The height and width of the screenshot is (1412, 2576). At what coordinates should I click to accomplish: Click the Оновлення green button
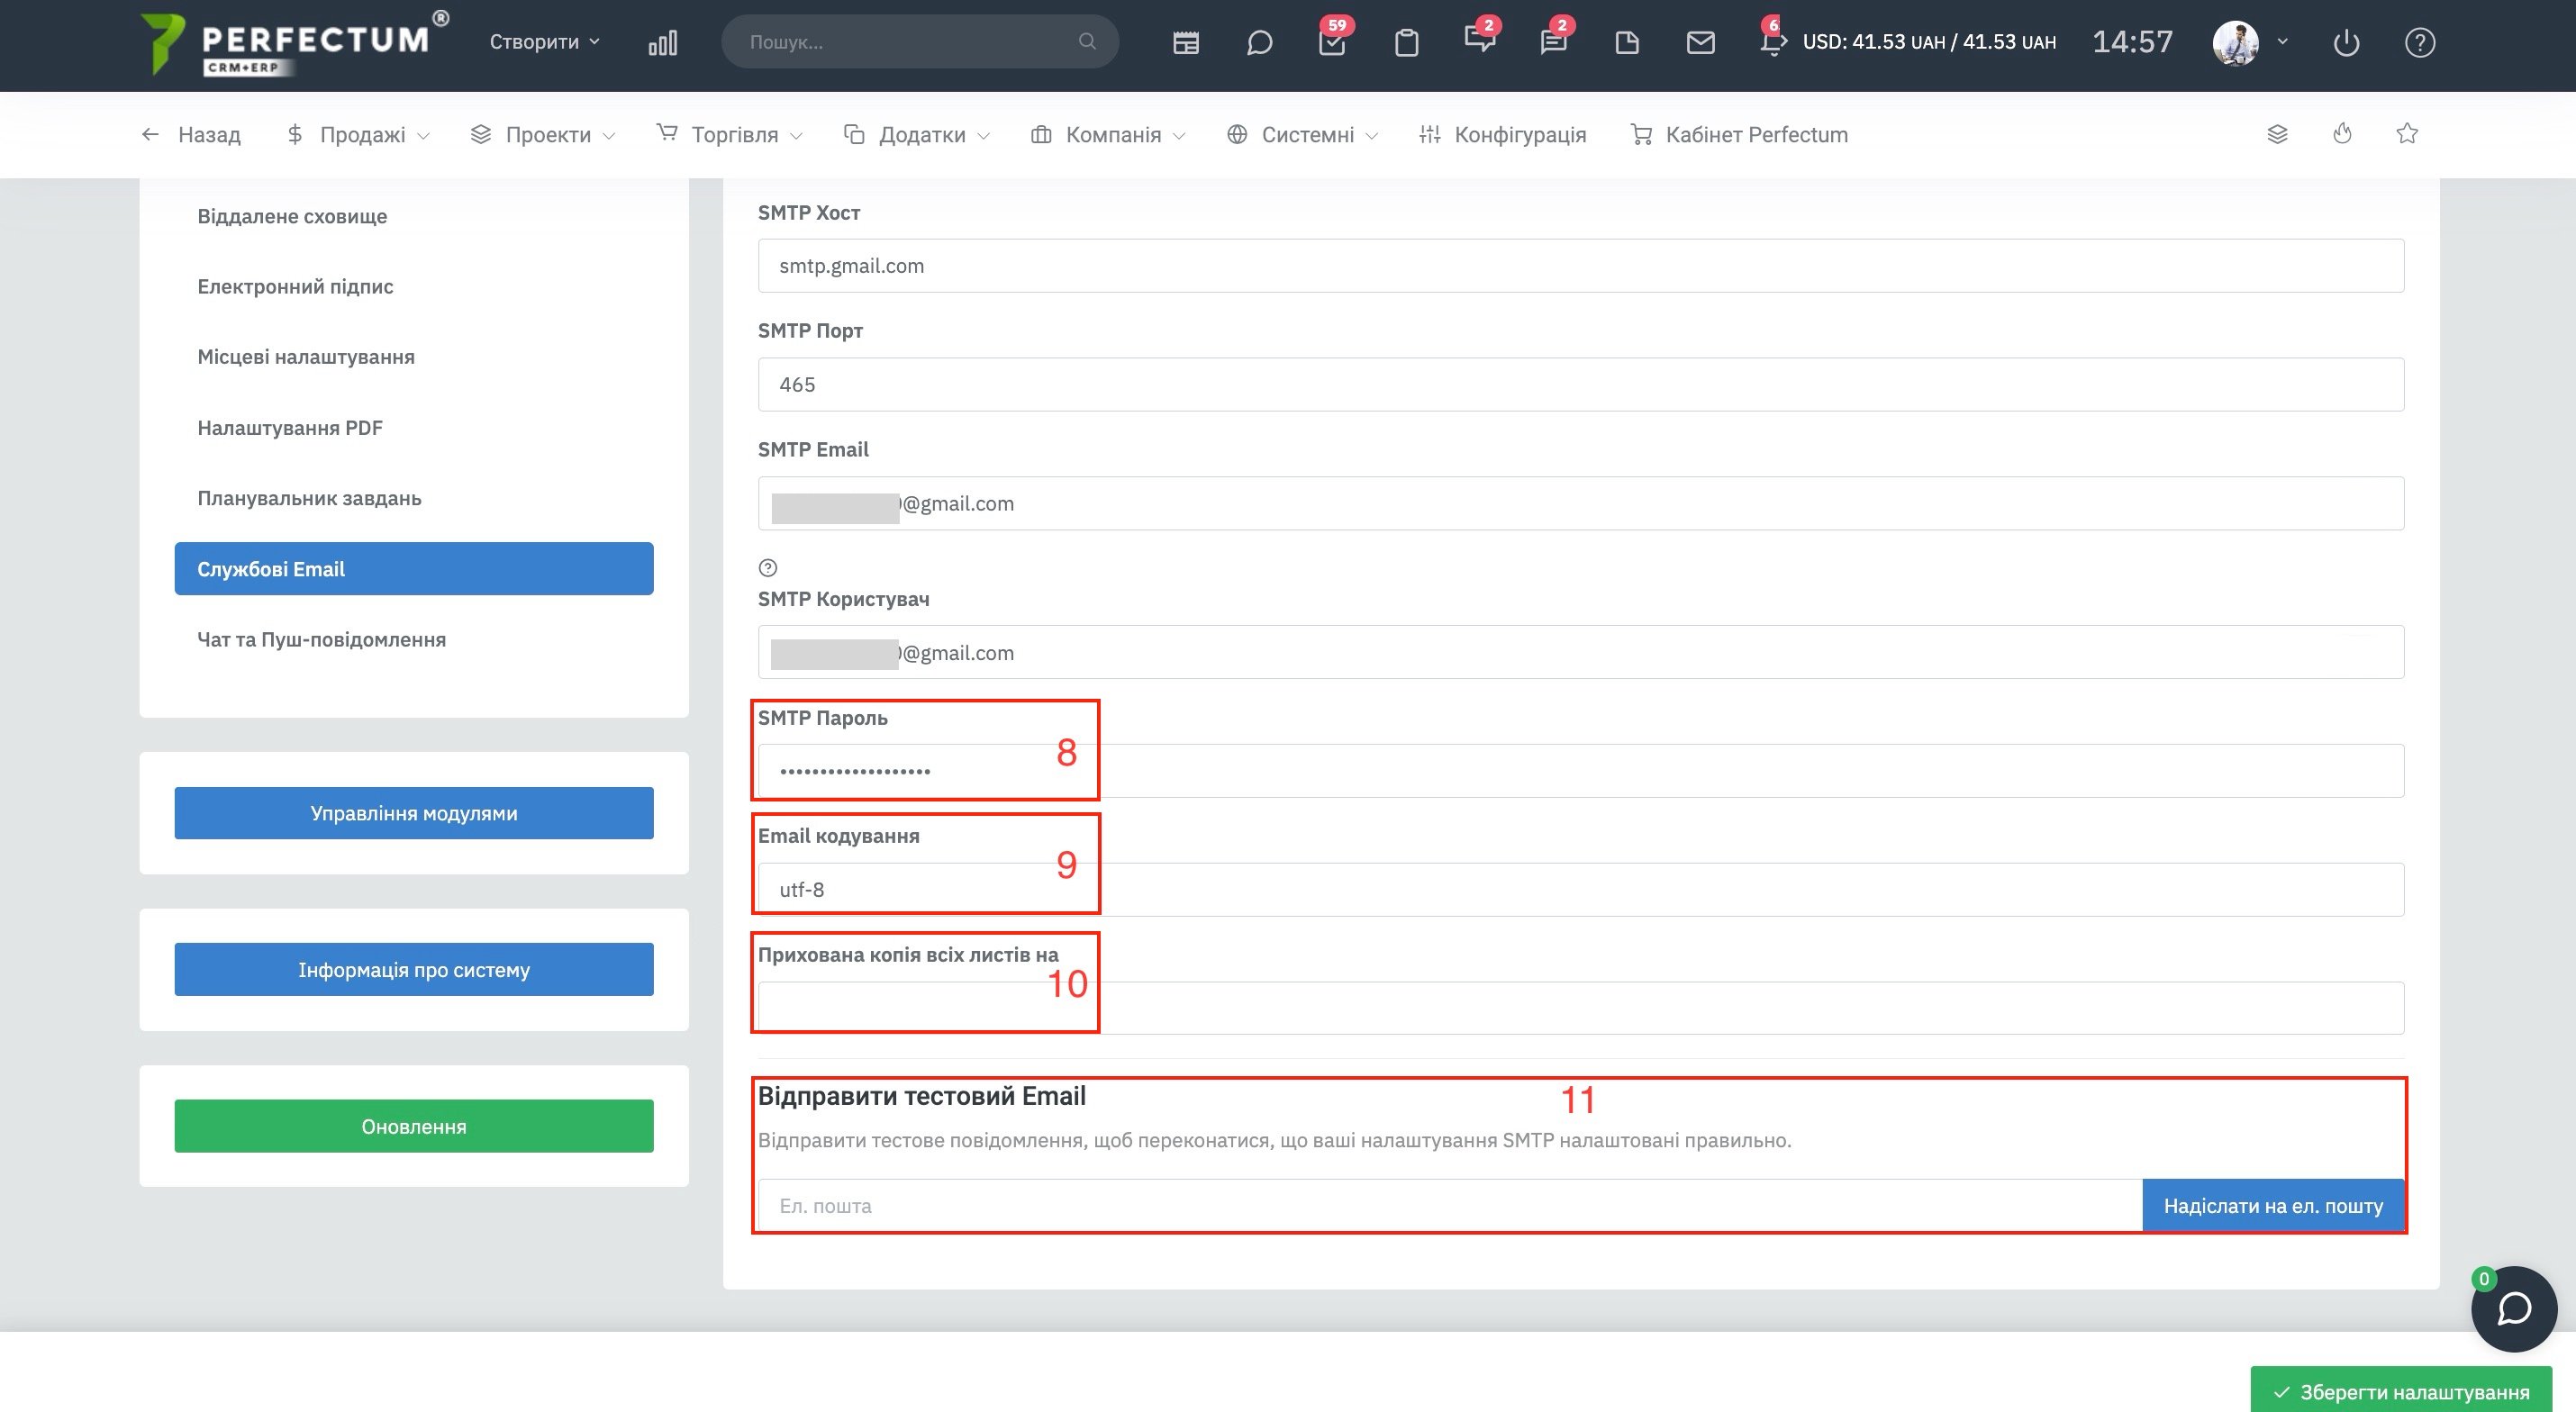pyautogui.click(x=413, y=1126)
